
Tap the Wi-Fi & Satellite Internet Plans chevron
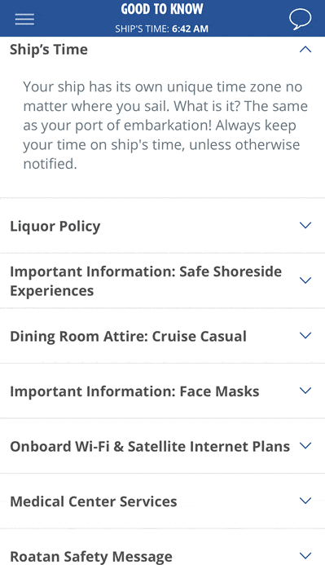coord(305,446)
